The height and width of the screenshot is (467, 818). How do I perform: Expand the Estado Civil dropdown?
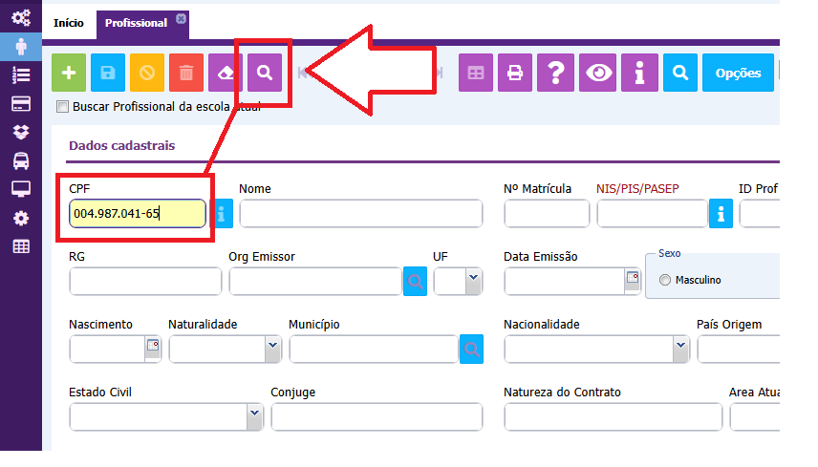tap(254, 416)
